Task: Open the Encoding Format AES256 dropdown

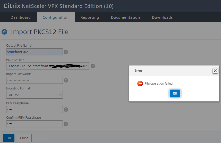Action: coord(35,95)
